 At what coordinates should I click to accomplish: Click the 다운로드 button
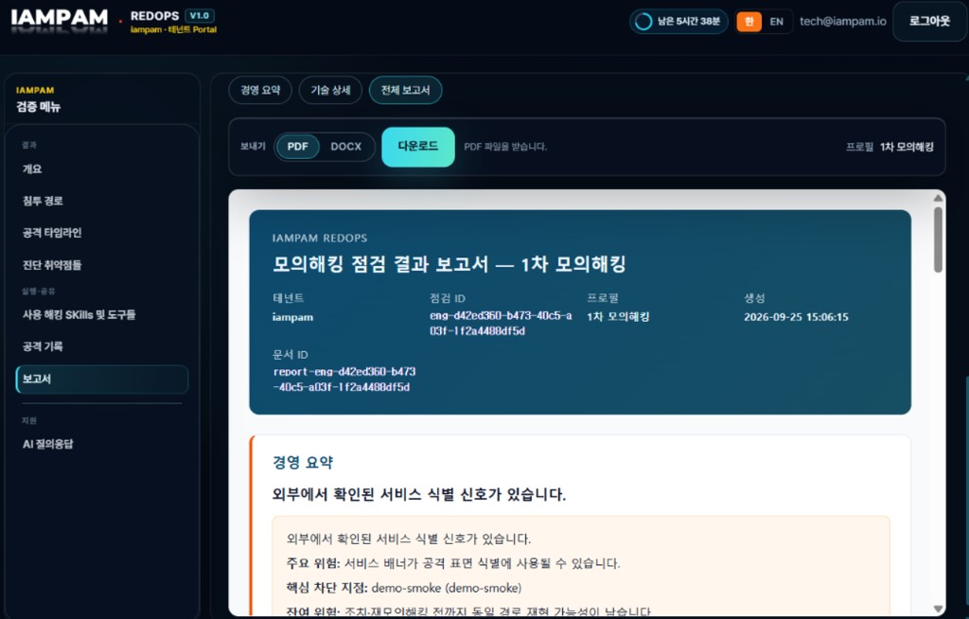[x=418, y=147]
